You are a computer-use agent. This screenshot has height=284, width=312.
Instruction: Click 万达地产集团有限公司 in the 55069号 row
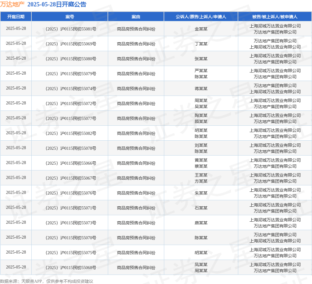[x=275, y=41]
